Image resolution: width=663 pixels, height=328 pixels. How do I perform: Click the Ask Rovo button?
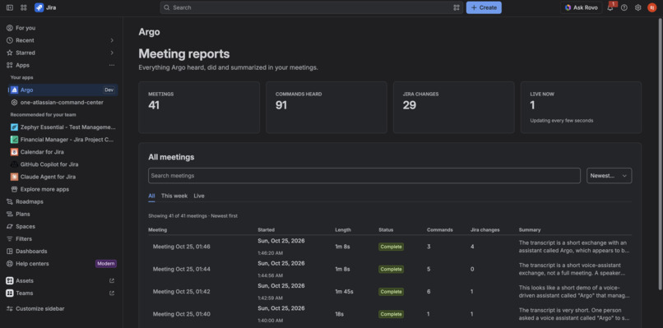click(581, 7)
